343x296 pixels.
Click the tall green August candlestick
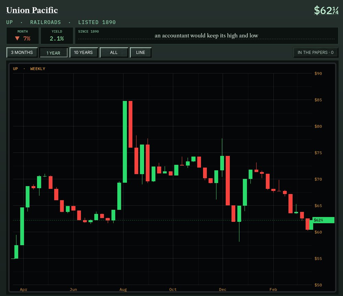[x=125, y=142]
